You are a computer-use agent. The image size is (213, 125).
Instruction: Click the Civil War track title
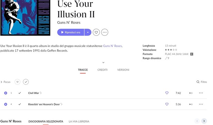point(34,93)
